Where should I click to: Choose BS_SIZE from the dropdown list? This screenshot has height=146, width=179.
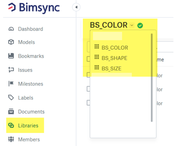[111, 69]
